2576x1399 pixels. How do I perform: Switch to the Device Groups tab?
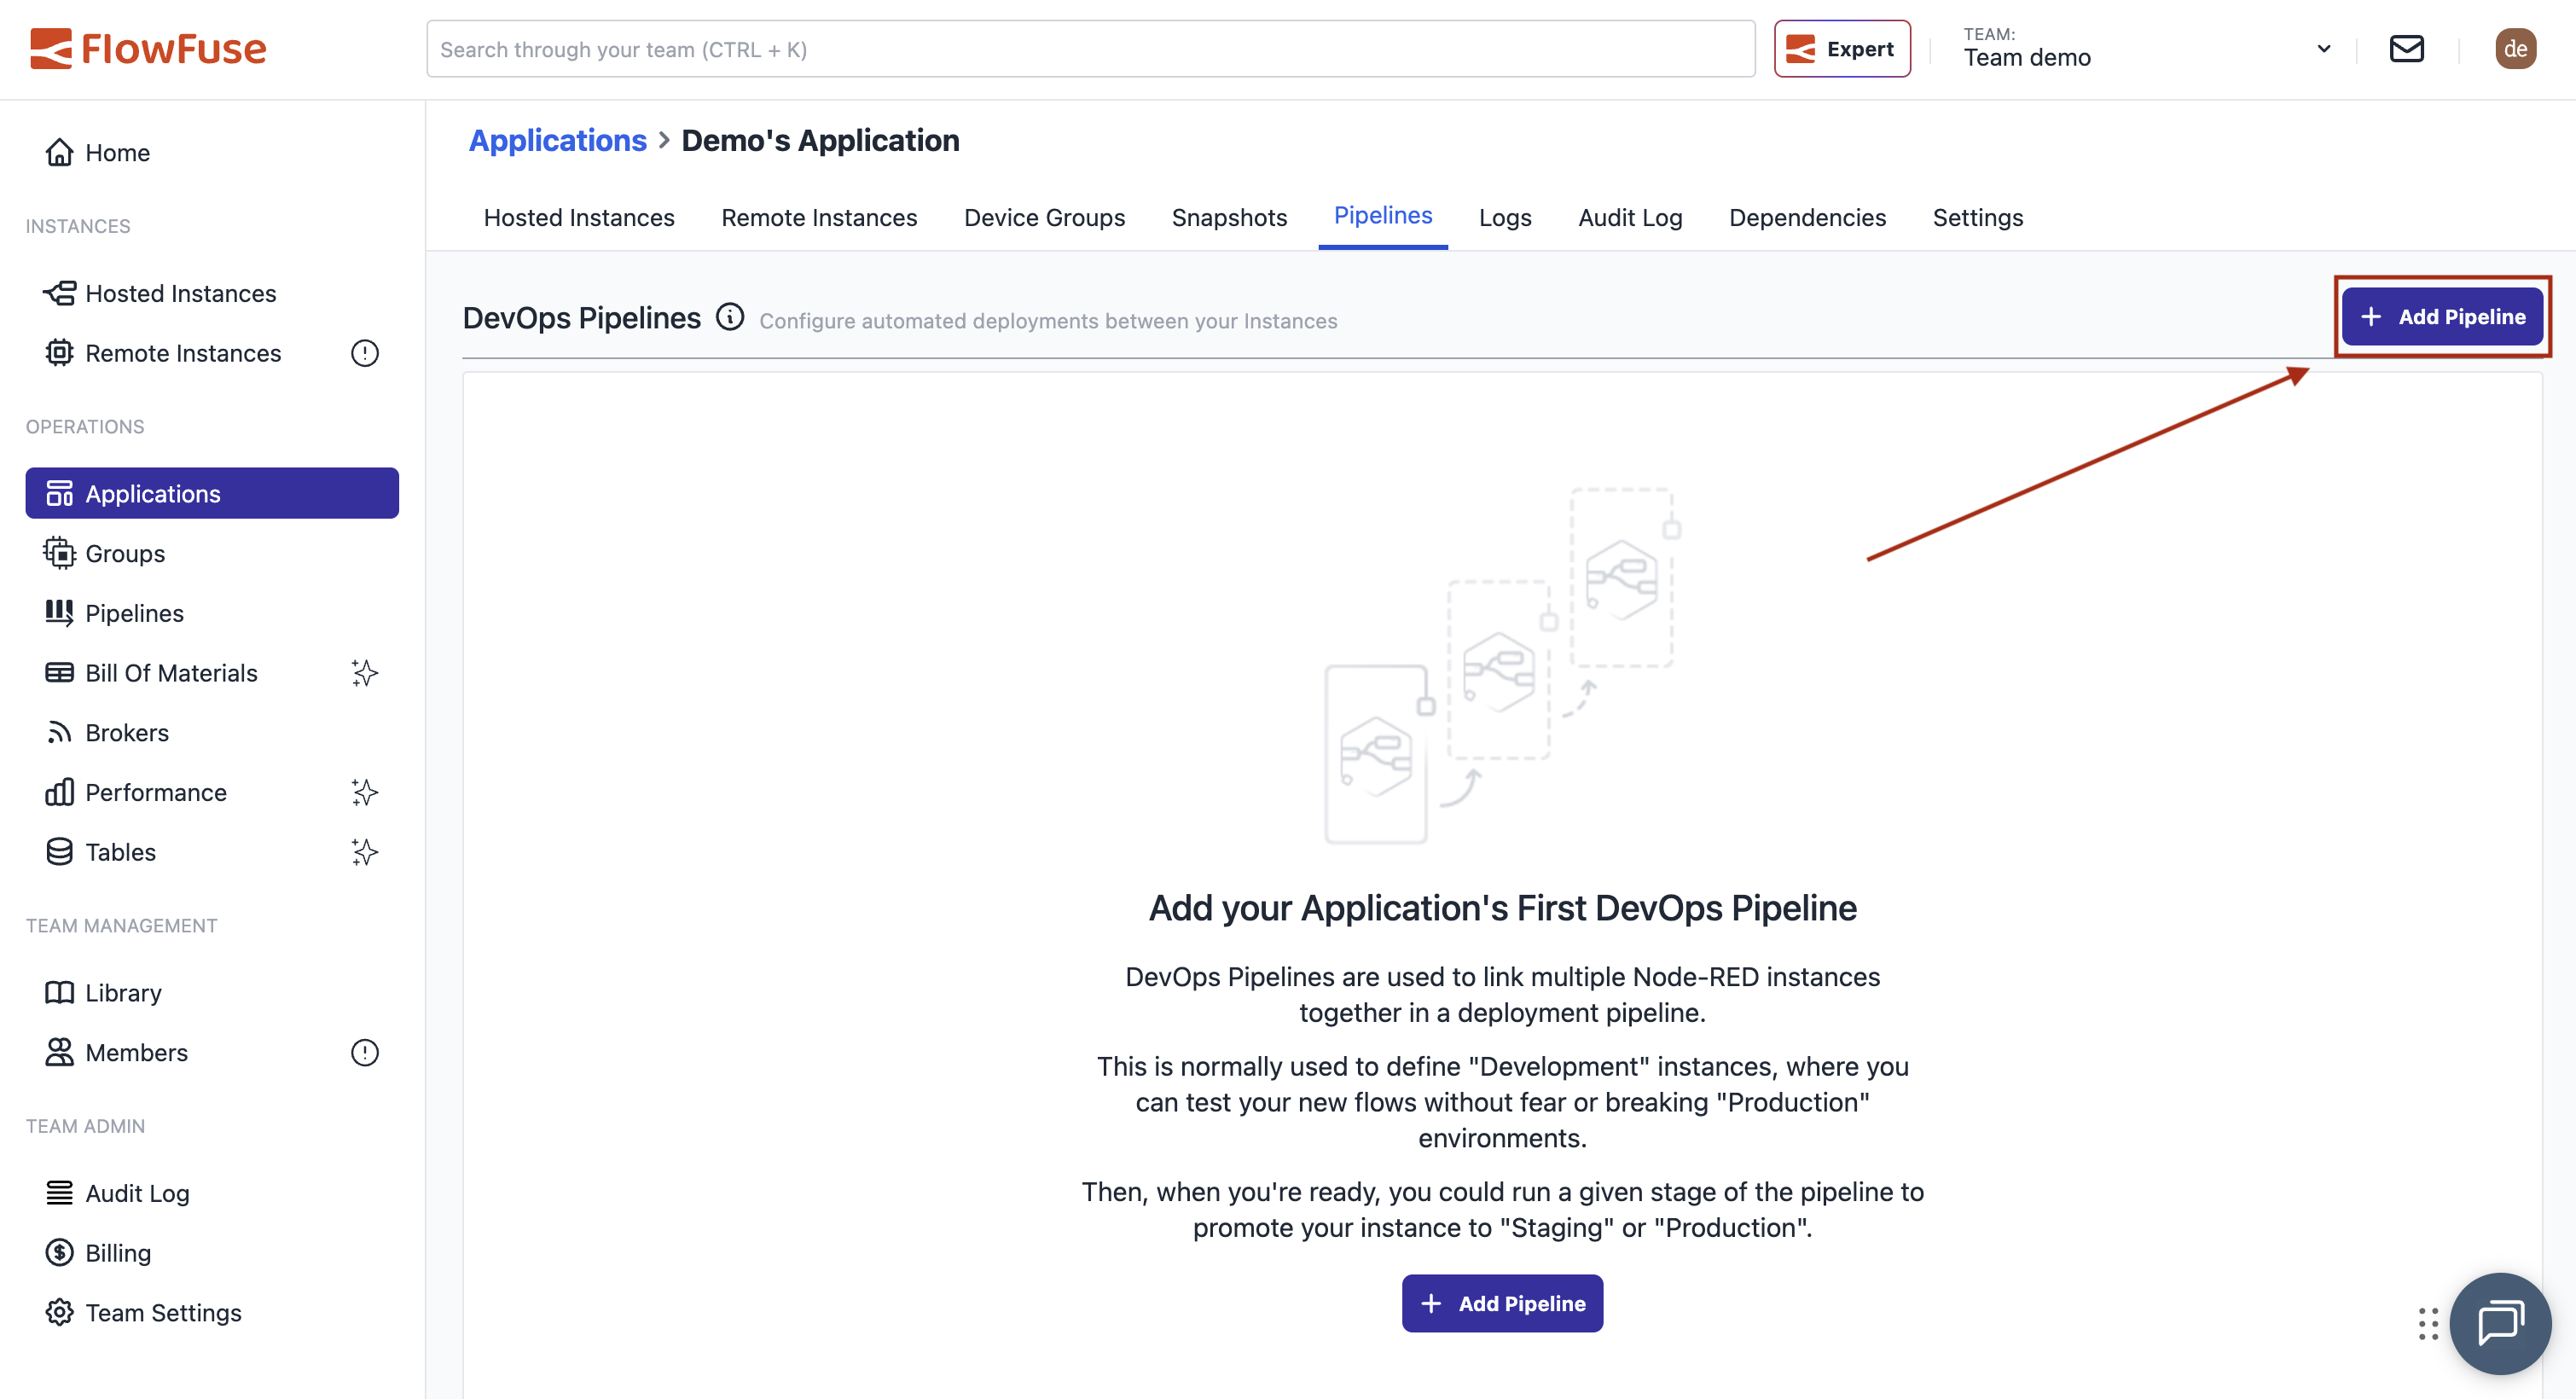[x=1044, y=217]
